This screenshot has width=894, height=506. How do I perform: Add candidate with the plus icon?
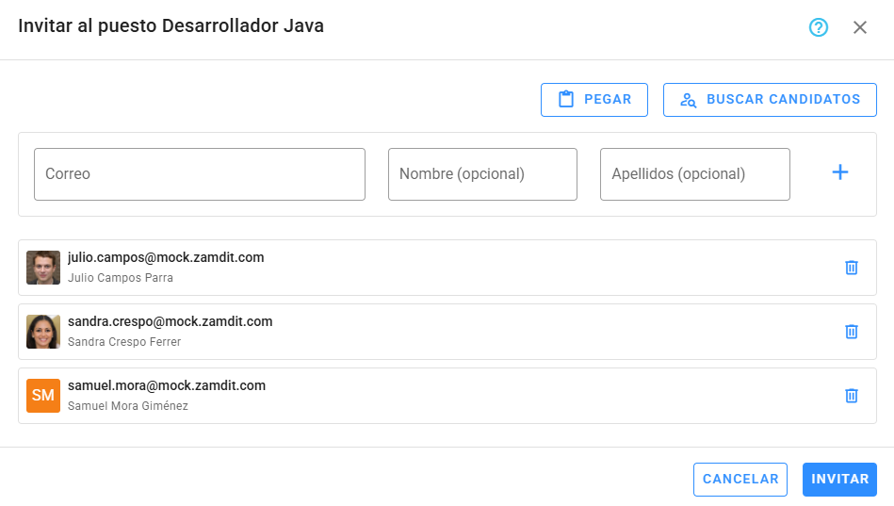(840, 172)
